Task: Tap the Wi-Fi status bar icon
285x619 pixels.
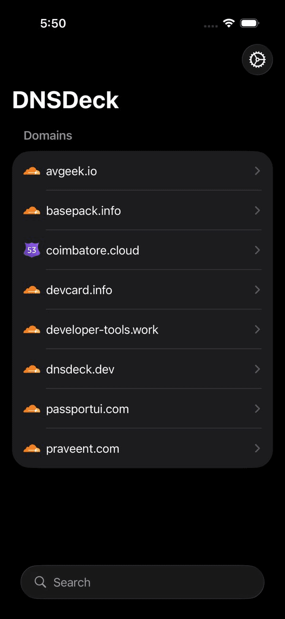Action: [229, 23]
